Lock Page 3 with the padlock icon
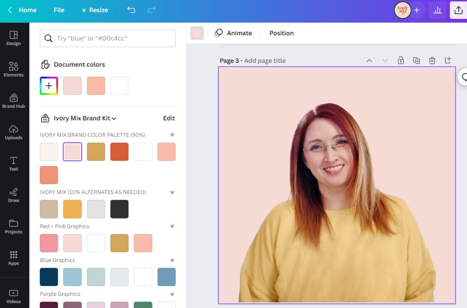 coord(400,60)
